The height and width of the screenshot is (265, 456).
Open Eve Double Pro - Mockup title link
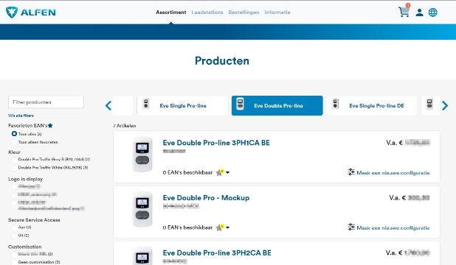pos(206,198)
